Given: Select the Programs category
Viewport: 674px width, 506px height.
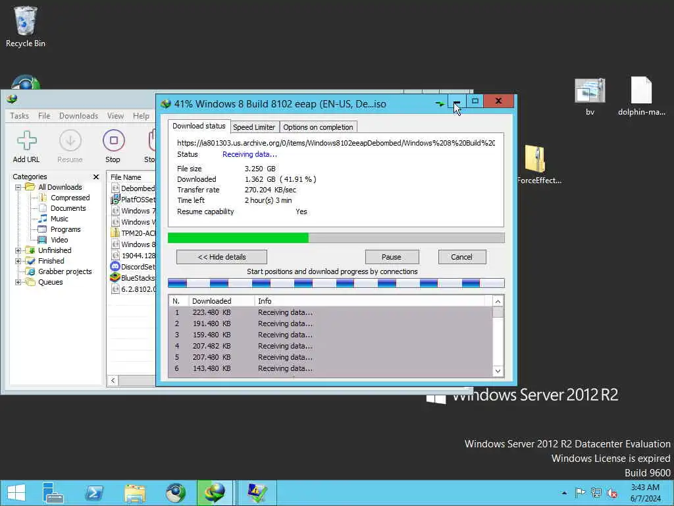Looking at the screenshot, I should click(x=65, y=229).
